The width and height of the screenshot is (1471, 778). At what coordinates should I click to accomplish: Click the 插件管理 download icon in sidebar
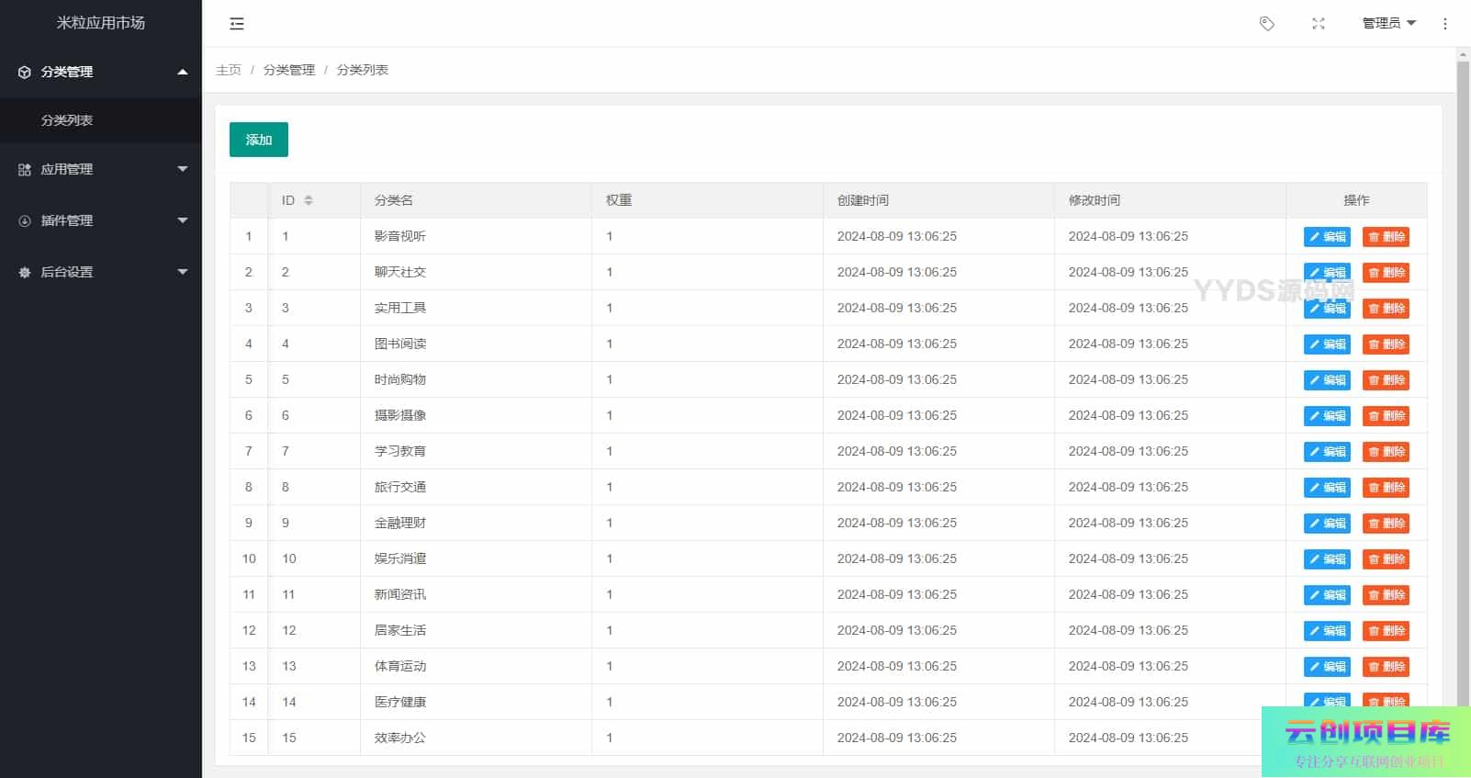(25, 221)
